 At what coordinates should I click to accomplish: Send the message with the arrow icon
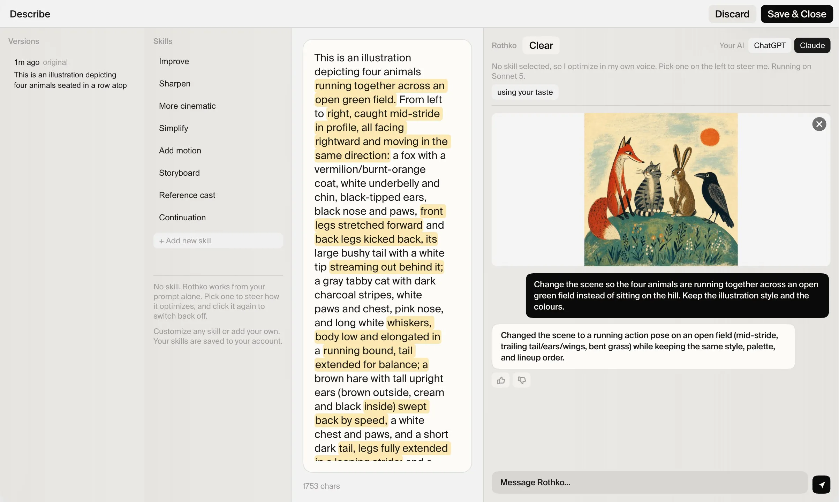[x=821, y=484]
